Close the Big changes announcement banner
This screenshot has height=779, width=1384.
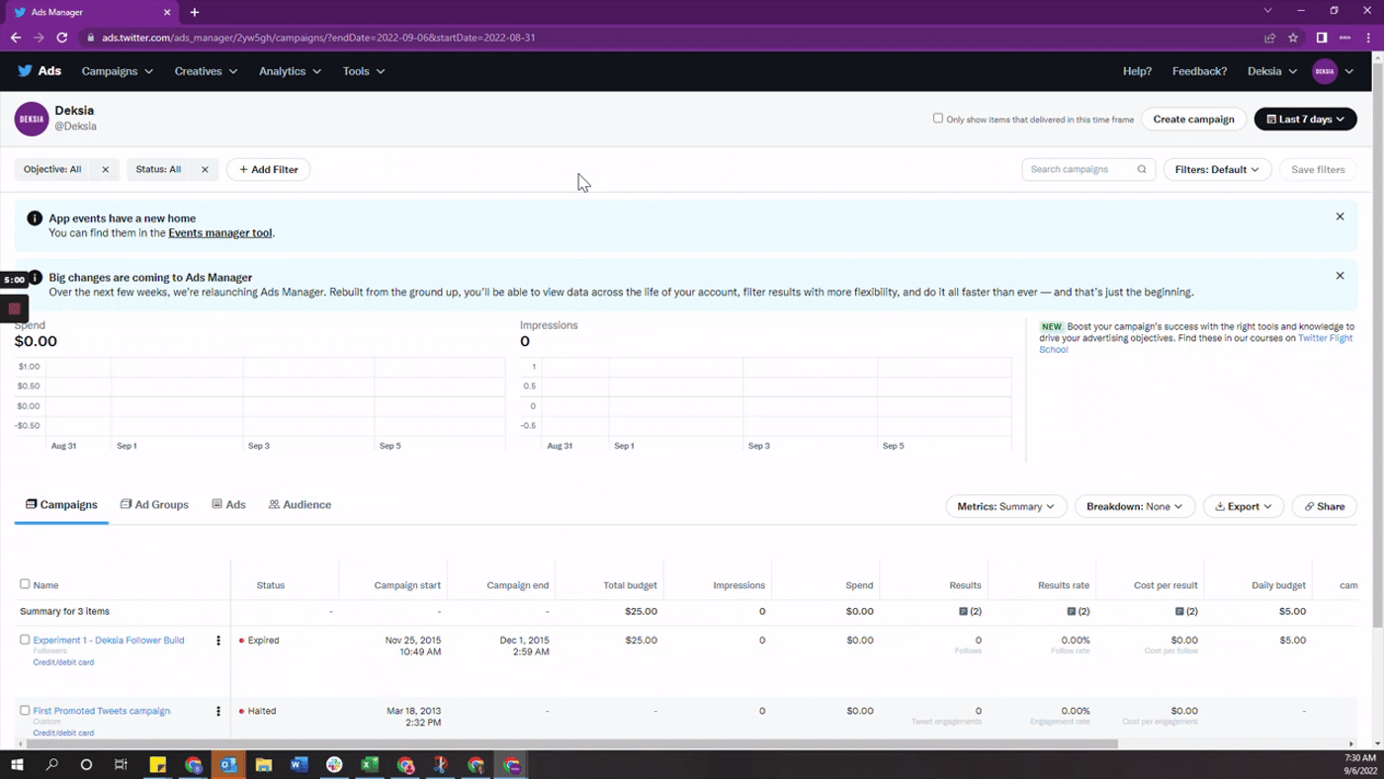(1340, 276)
